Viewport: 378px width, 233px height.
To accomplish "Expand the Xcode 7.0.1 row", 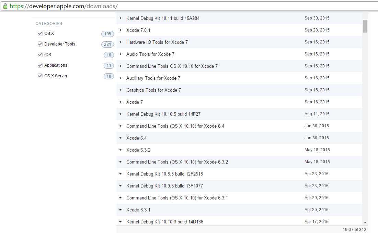I will coord(120,30).
